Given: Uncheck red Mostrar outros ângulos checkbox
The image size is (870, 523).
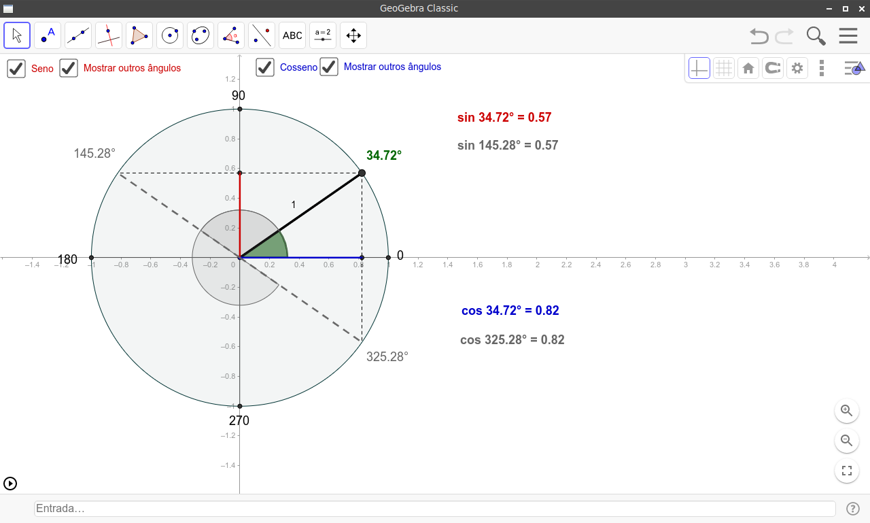Looking at the screenshot, I should point(69,68).
